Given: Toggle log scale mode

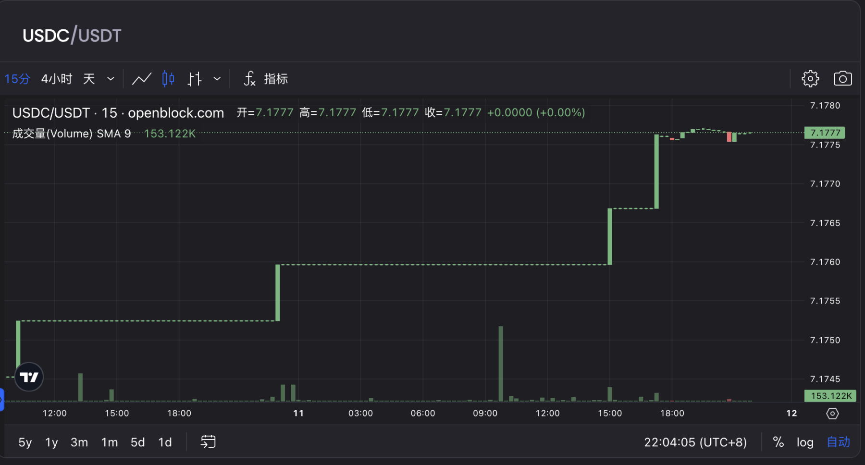Looking at the screenshot, I should point(805,442).
